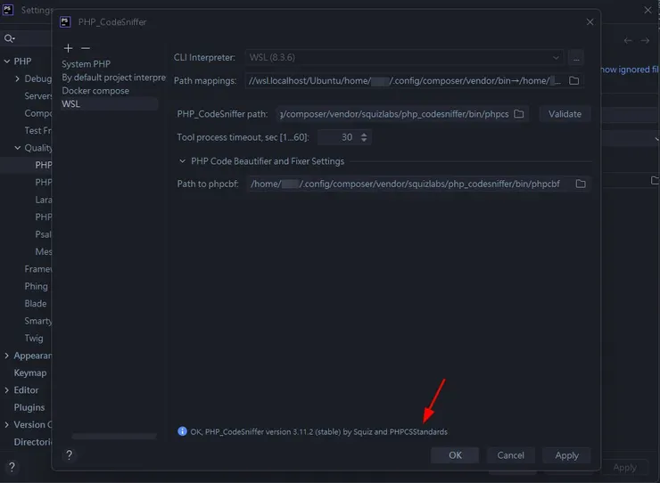This screenshot has height=483, width=660.
Task: Browse folder for Path to phpcbf
Action: [x=581, y=184]
